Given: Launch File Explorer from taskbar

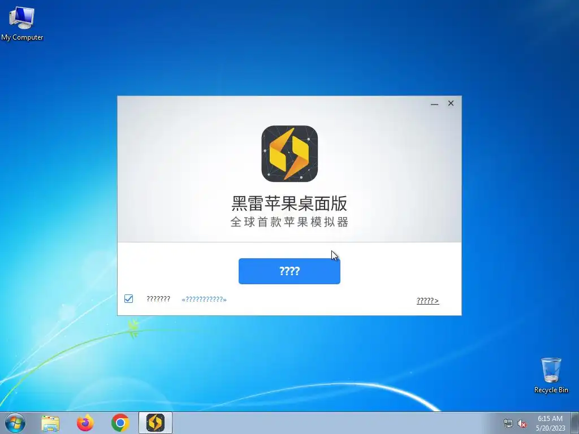Looking at the screenshot, I should [50, 423].
